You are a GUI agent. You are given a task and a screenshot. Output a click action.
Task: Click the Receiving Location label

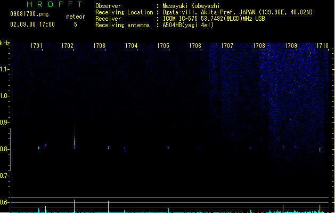[x=124, y=12]
